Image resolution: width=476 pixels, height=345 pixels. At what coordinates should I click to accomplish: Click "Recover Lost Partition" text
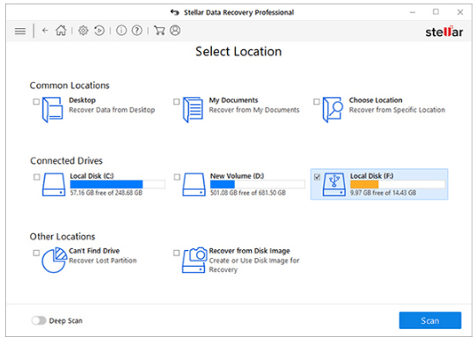point(103,261)
